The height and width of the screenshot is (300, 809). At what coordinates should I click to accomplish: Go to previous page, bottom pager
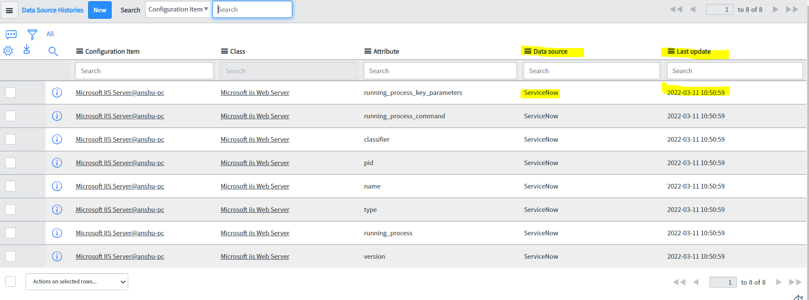click(696, 282)
